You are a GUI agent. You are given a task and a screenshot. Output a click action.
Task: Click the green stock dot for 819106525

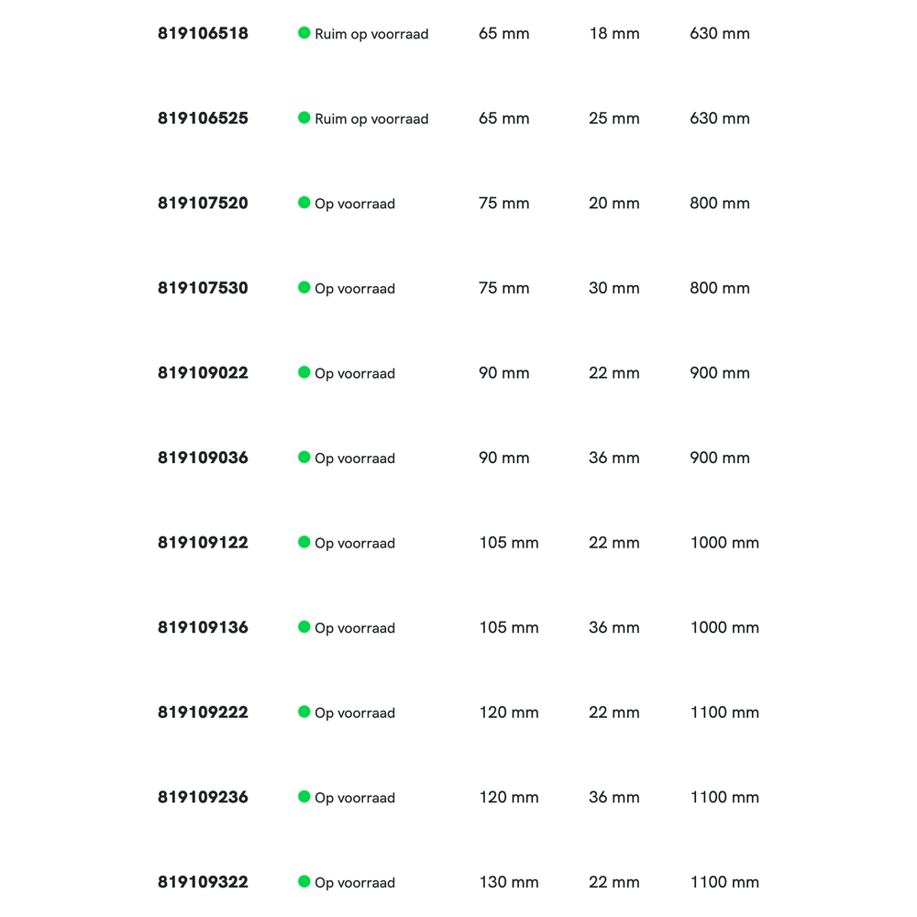coord(304,117)
